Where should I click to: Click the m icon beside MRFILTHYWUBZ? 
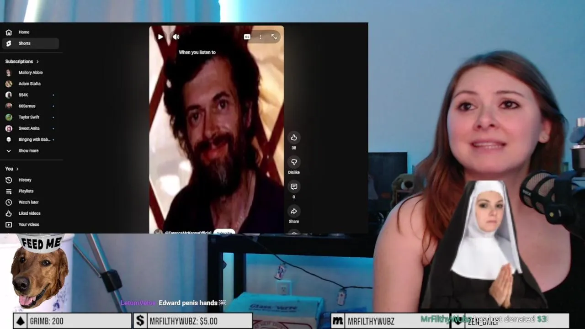click(x=338, y=321)
